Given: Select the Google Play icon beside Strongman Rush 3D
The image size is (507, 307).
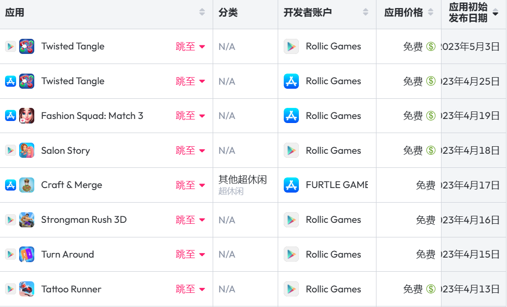Looking at the screenshot, I should (x=10, y=220).
